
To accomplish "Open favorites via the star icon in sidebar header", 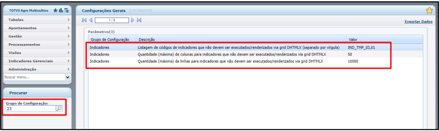I will pos(56,11).
